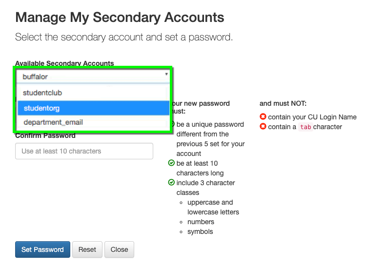Click the "and must NOT:" heading
The width and height of the screenshot is (366, 268).
[x=283, y=103]
